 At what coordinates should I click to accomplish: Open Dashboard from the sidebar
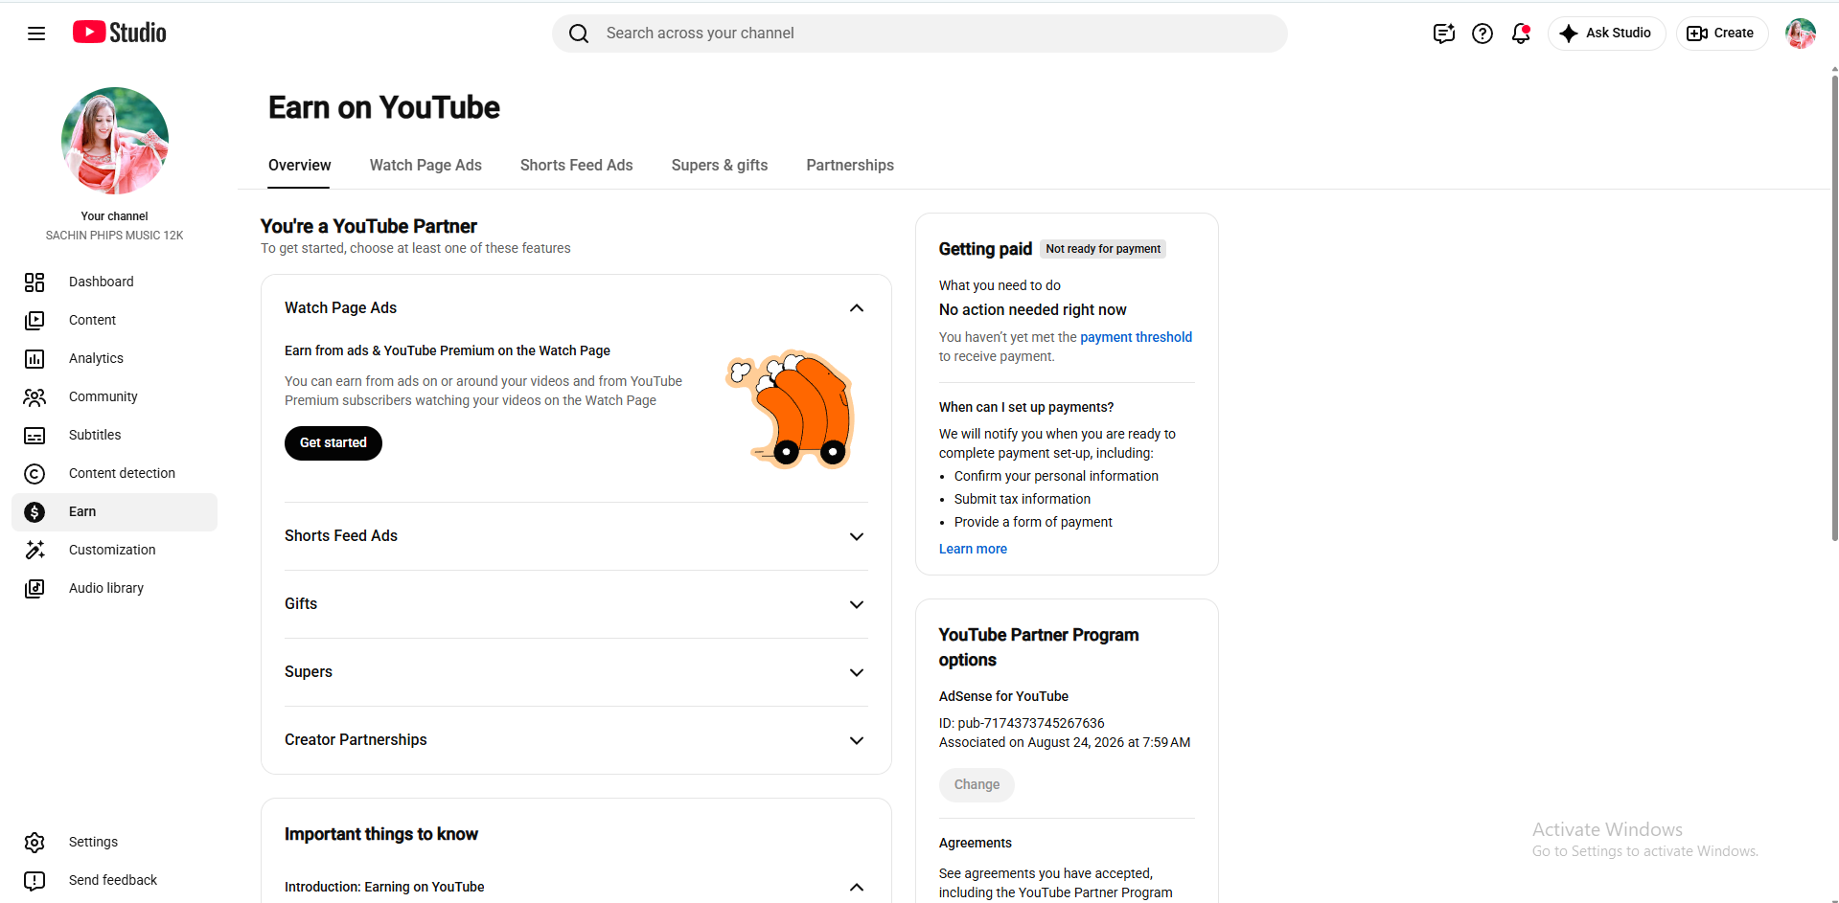pyautogui.click(x=115, y=282)
